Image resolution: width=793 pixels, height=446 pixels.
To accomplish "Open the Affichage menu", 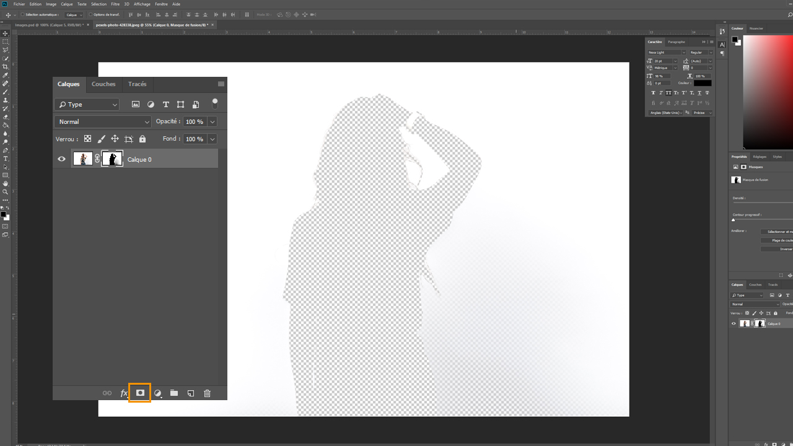I will click(142, 4).
